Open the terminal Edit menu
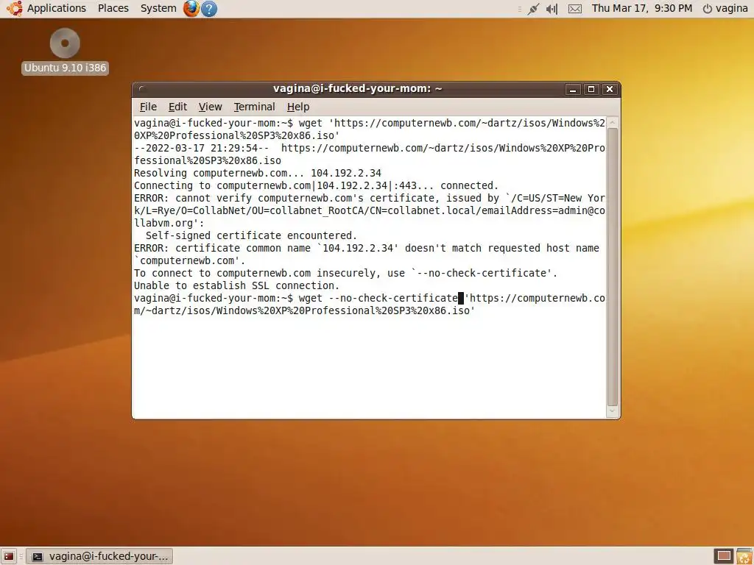This screenshot has height=565, width=754. pyautogui.click(x=177, y=107)
